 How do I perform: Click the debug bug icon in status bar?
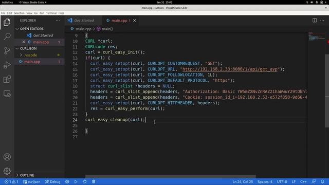pos(85,181)
